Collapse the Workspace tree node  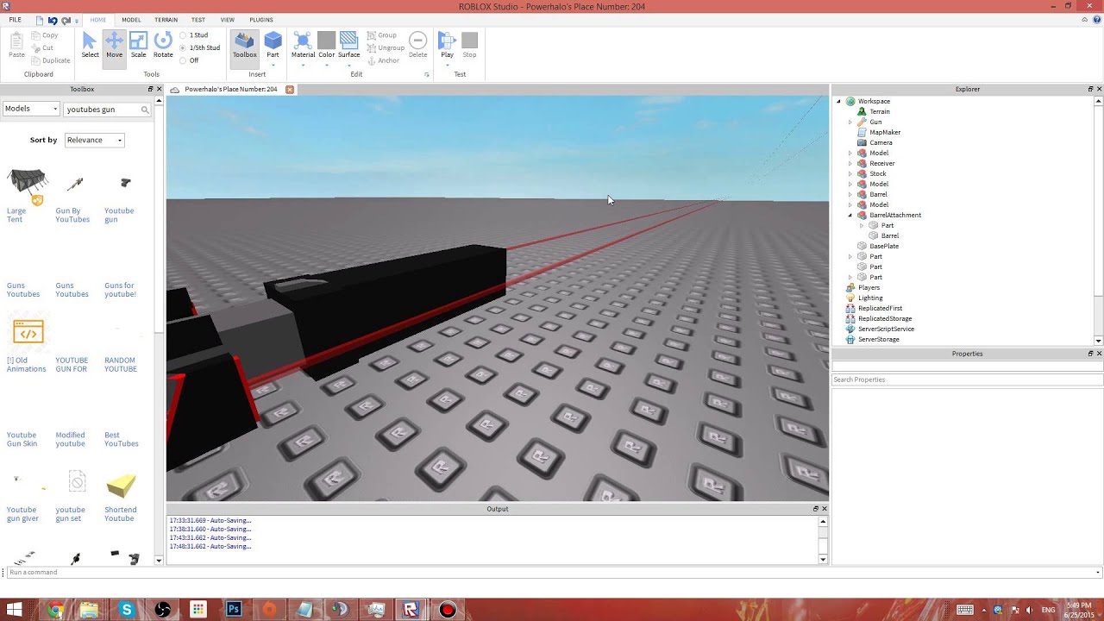(x=838, y=101)
